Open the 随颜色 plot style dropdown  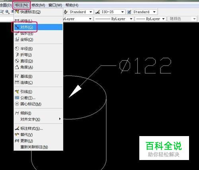195,19
